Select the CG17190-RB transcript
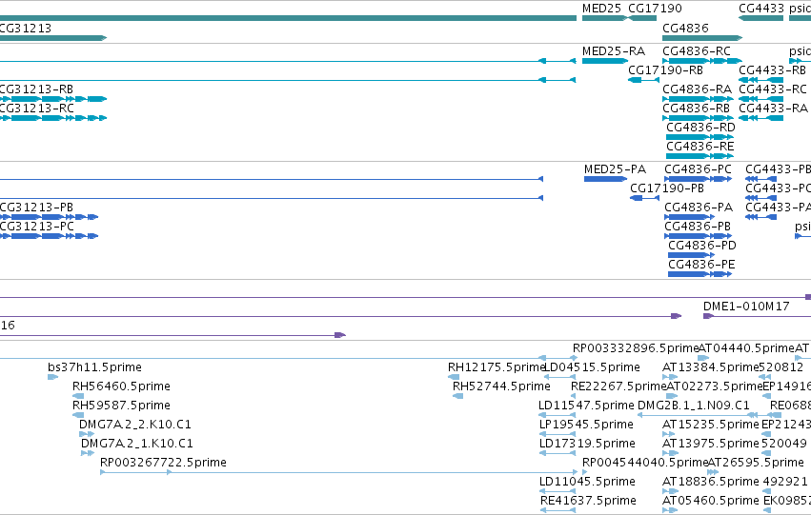The image size is (811, 515). pyautogui.click(x=643, y=80)
